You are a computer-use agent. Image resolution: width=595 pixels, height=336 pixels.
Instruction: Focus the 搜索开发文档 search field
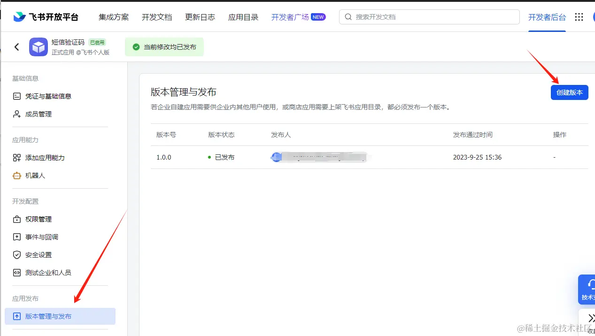(x=429, y=17)
